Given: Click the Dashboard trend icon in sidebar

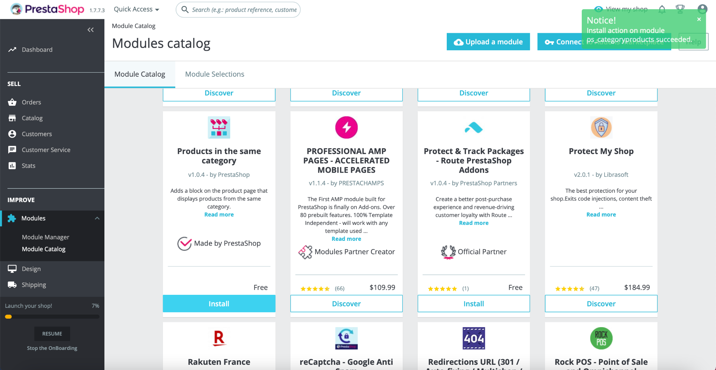Looking at the screenshot, I should coord(12,50).
